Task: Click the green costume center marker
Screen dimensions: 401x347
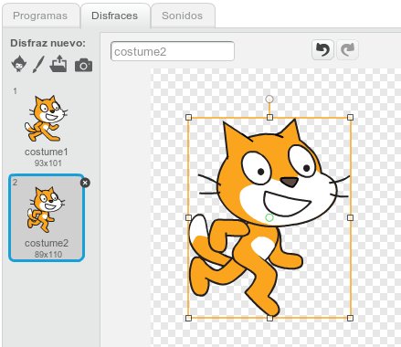Action: [269, 217]
